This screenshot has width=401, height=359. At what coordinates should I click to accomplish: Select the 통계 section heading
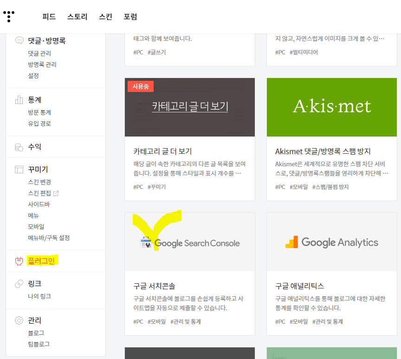pos(34,100)
